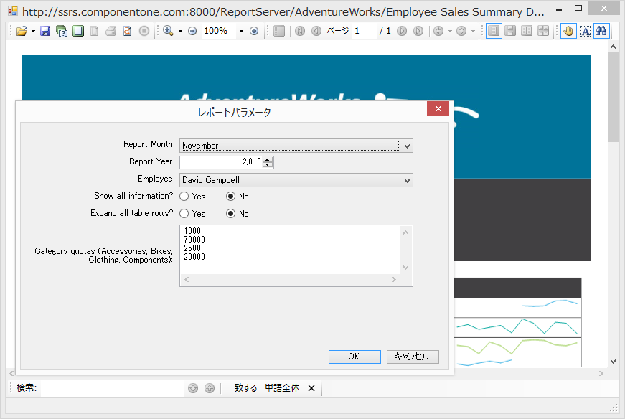Expand the zoom tool dropdown arrow

180,31
